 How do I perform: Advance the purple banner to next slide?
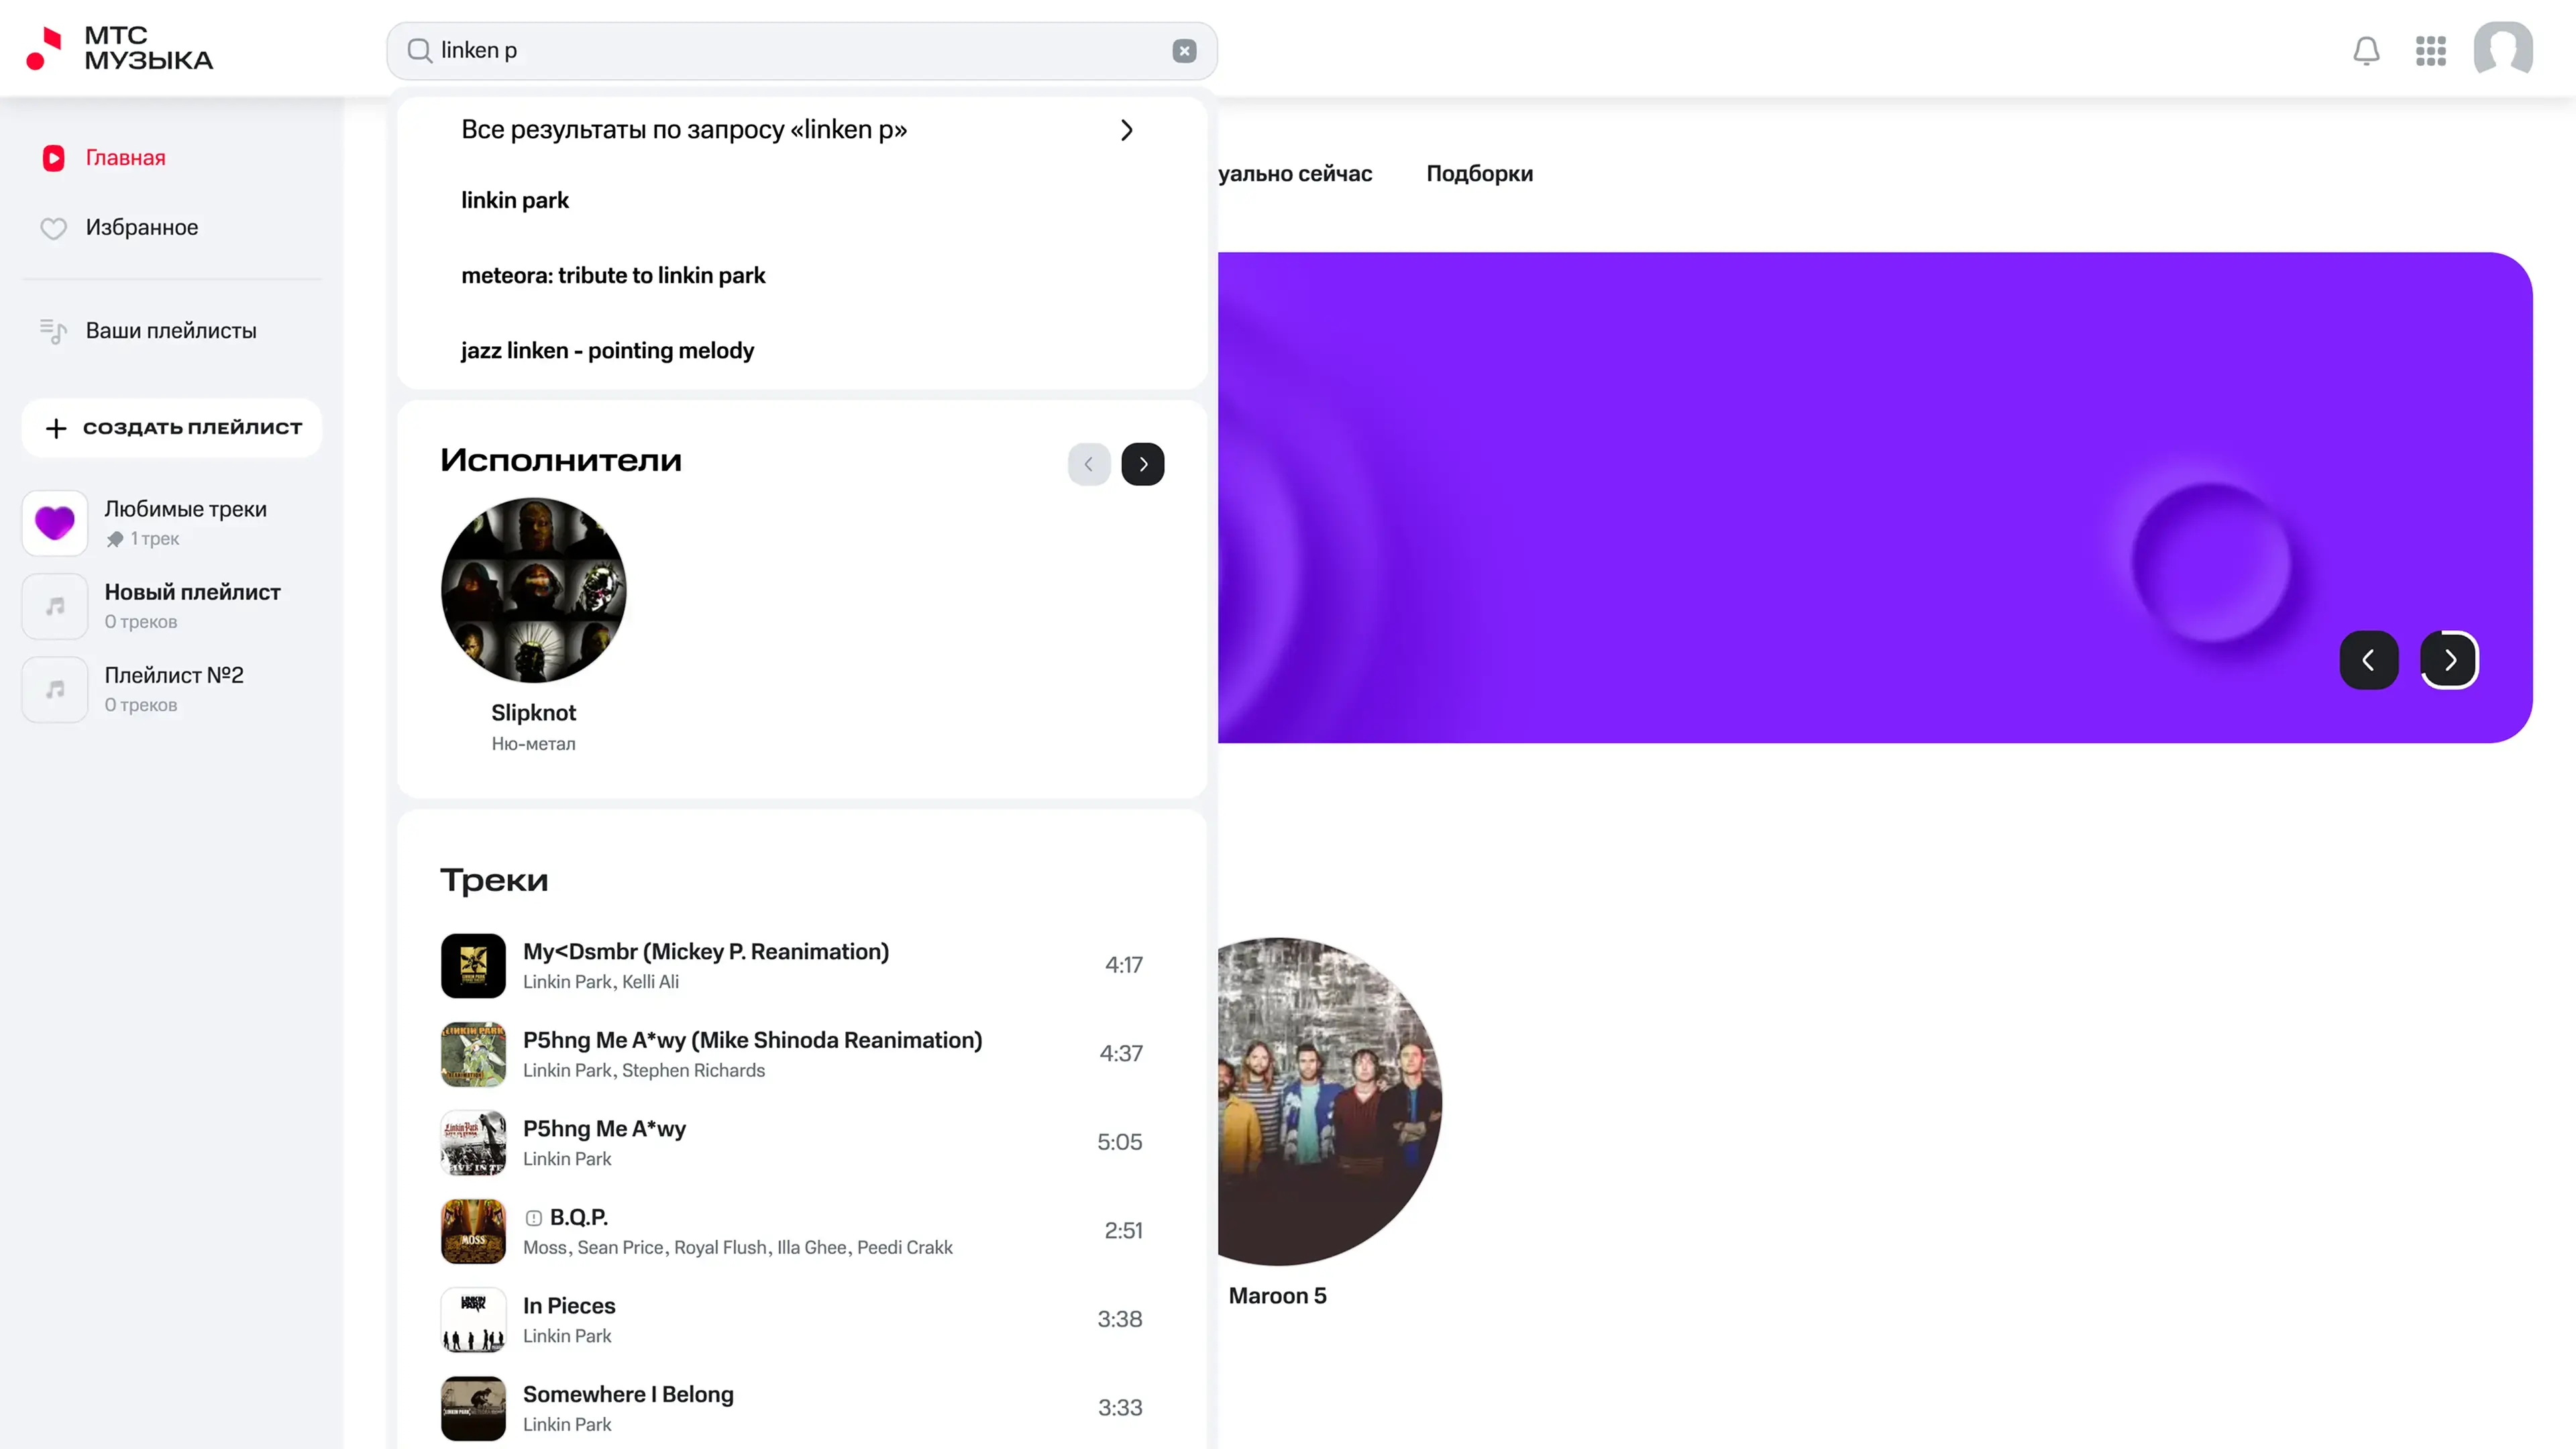pos(2449,660)
